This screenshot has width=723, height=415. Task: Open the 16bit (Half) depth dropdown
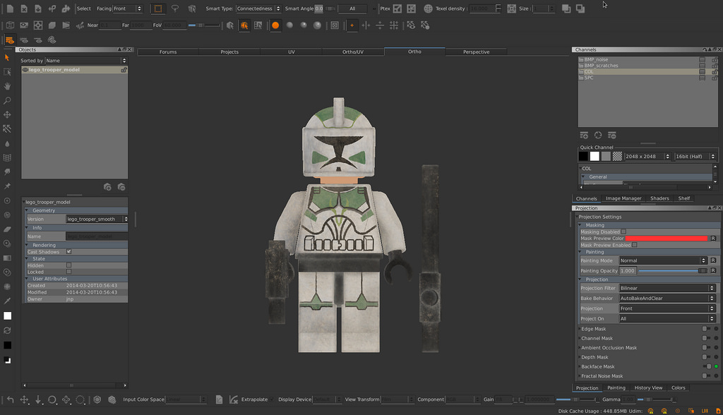point(695,156)
